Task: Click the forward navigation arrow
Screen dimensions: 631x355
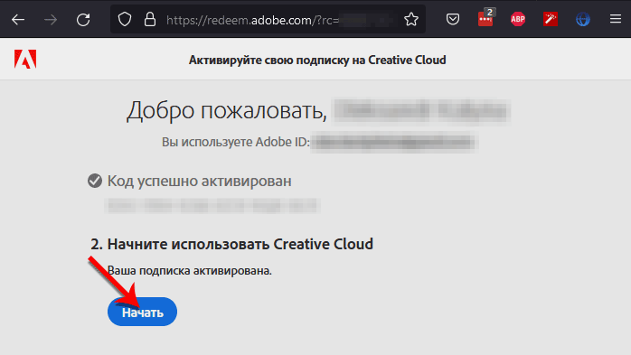Action: click(51, 19)
